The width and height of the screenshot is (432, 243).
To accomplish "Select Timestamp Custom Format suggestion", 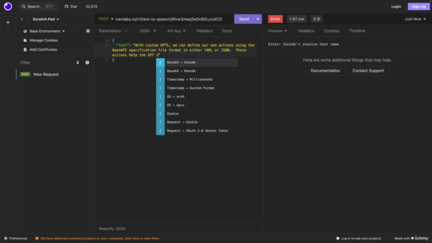I will click(197, 88).
